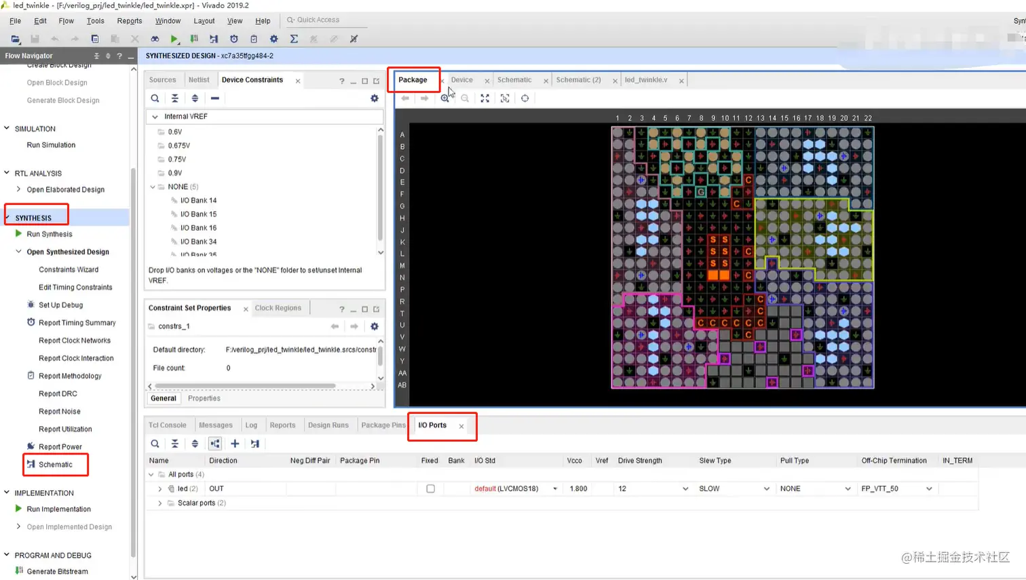Open Device Constraints settings gear
The image size is (1026, 580).
click(375, 98)
